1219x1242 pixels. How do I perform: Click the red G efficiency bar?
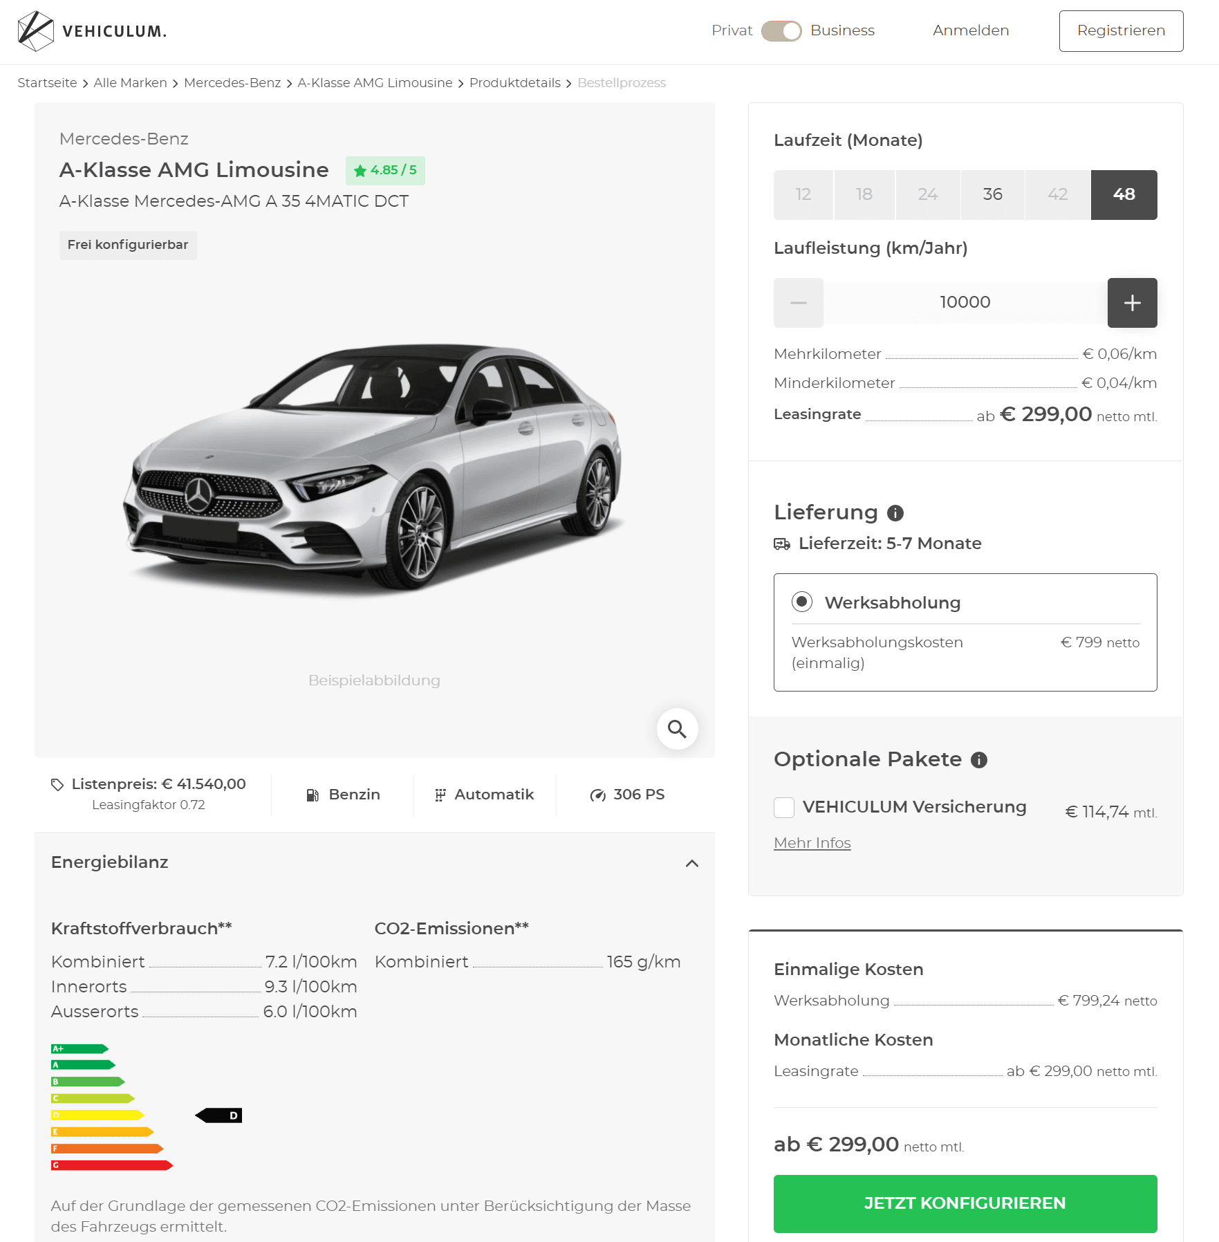click(x=112, y=1165)
